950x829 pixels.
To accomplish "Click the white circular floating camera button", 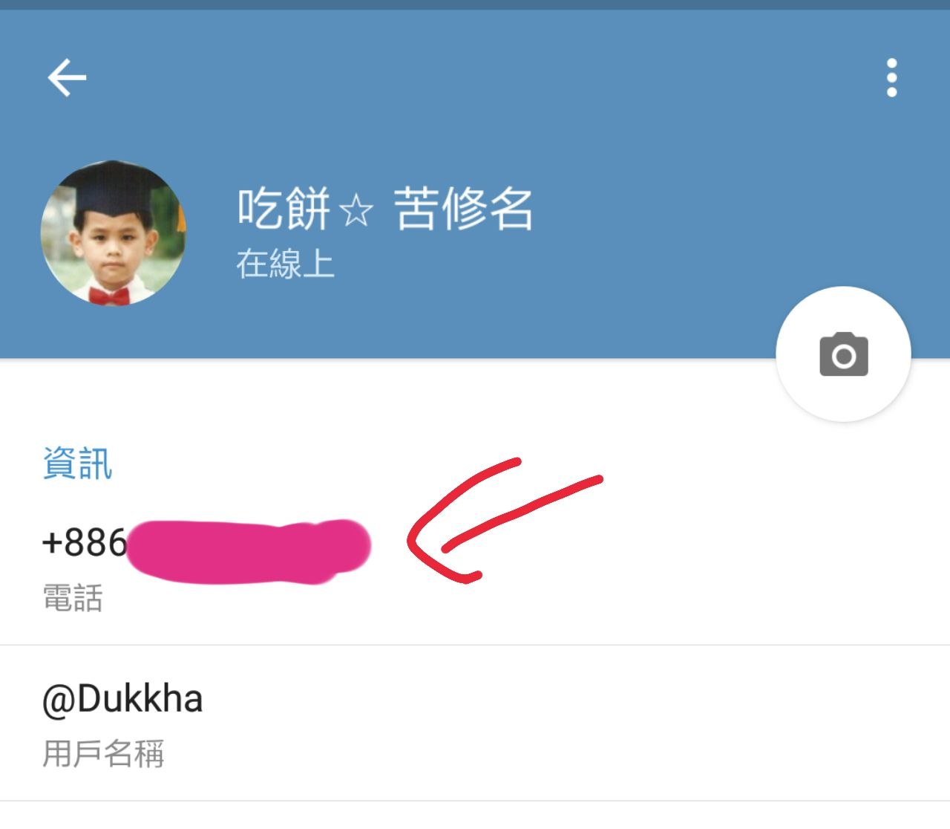I will [x=844, y=354].
